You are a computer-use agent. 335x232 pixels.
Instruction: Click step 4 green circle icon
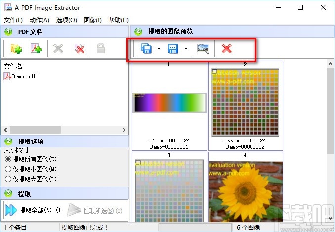click(138, 32)
